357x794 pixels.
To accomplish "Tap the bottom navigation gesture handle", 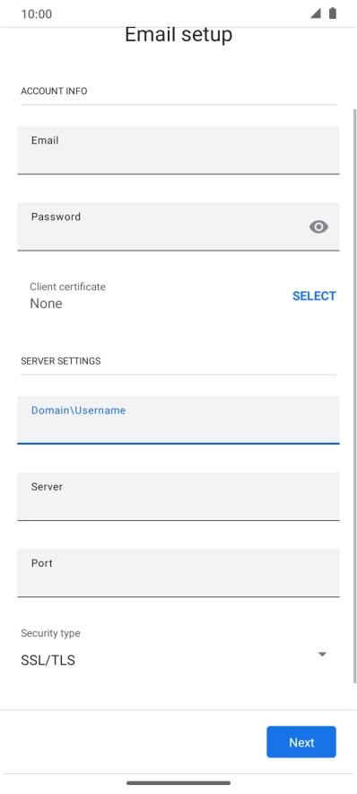I will coord(178,783).
